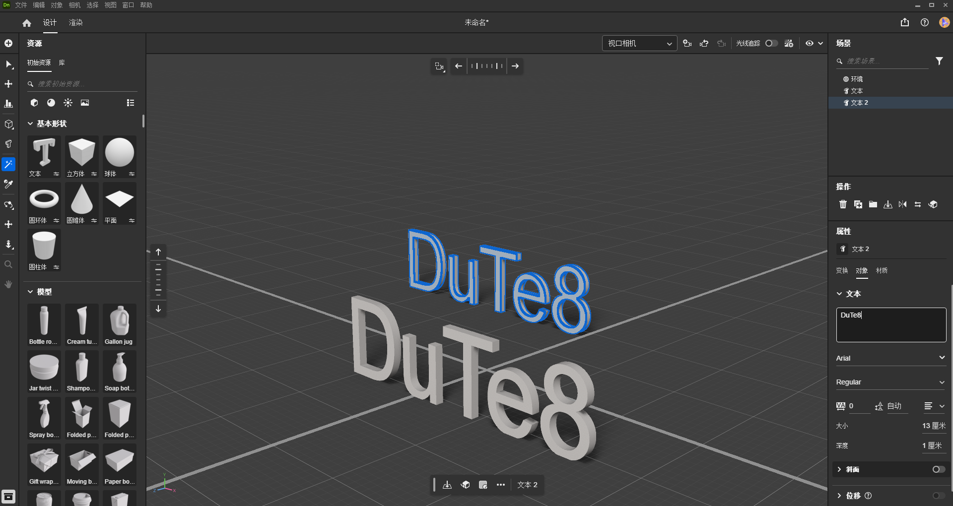Collapse the models section
This screenshot has width=953, height=506.
tap(30, 292)
